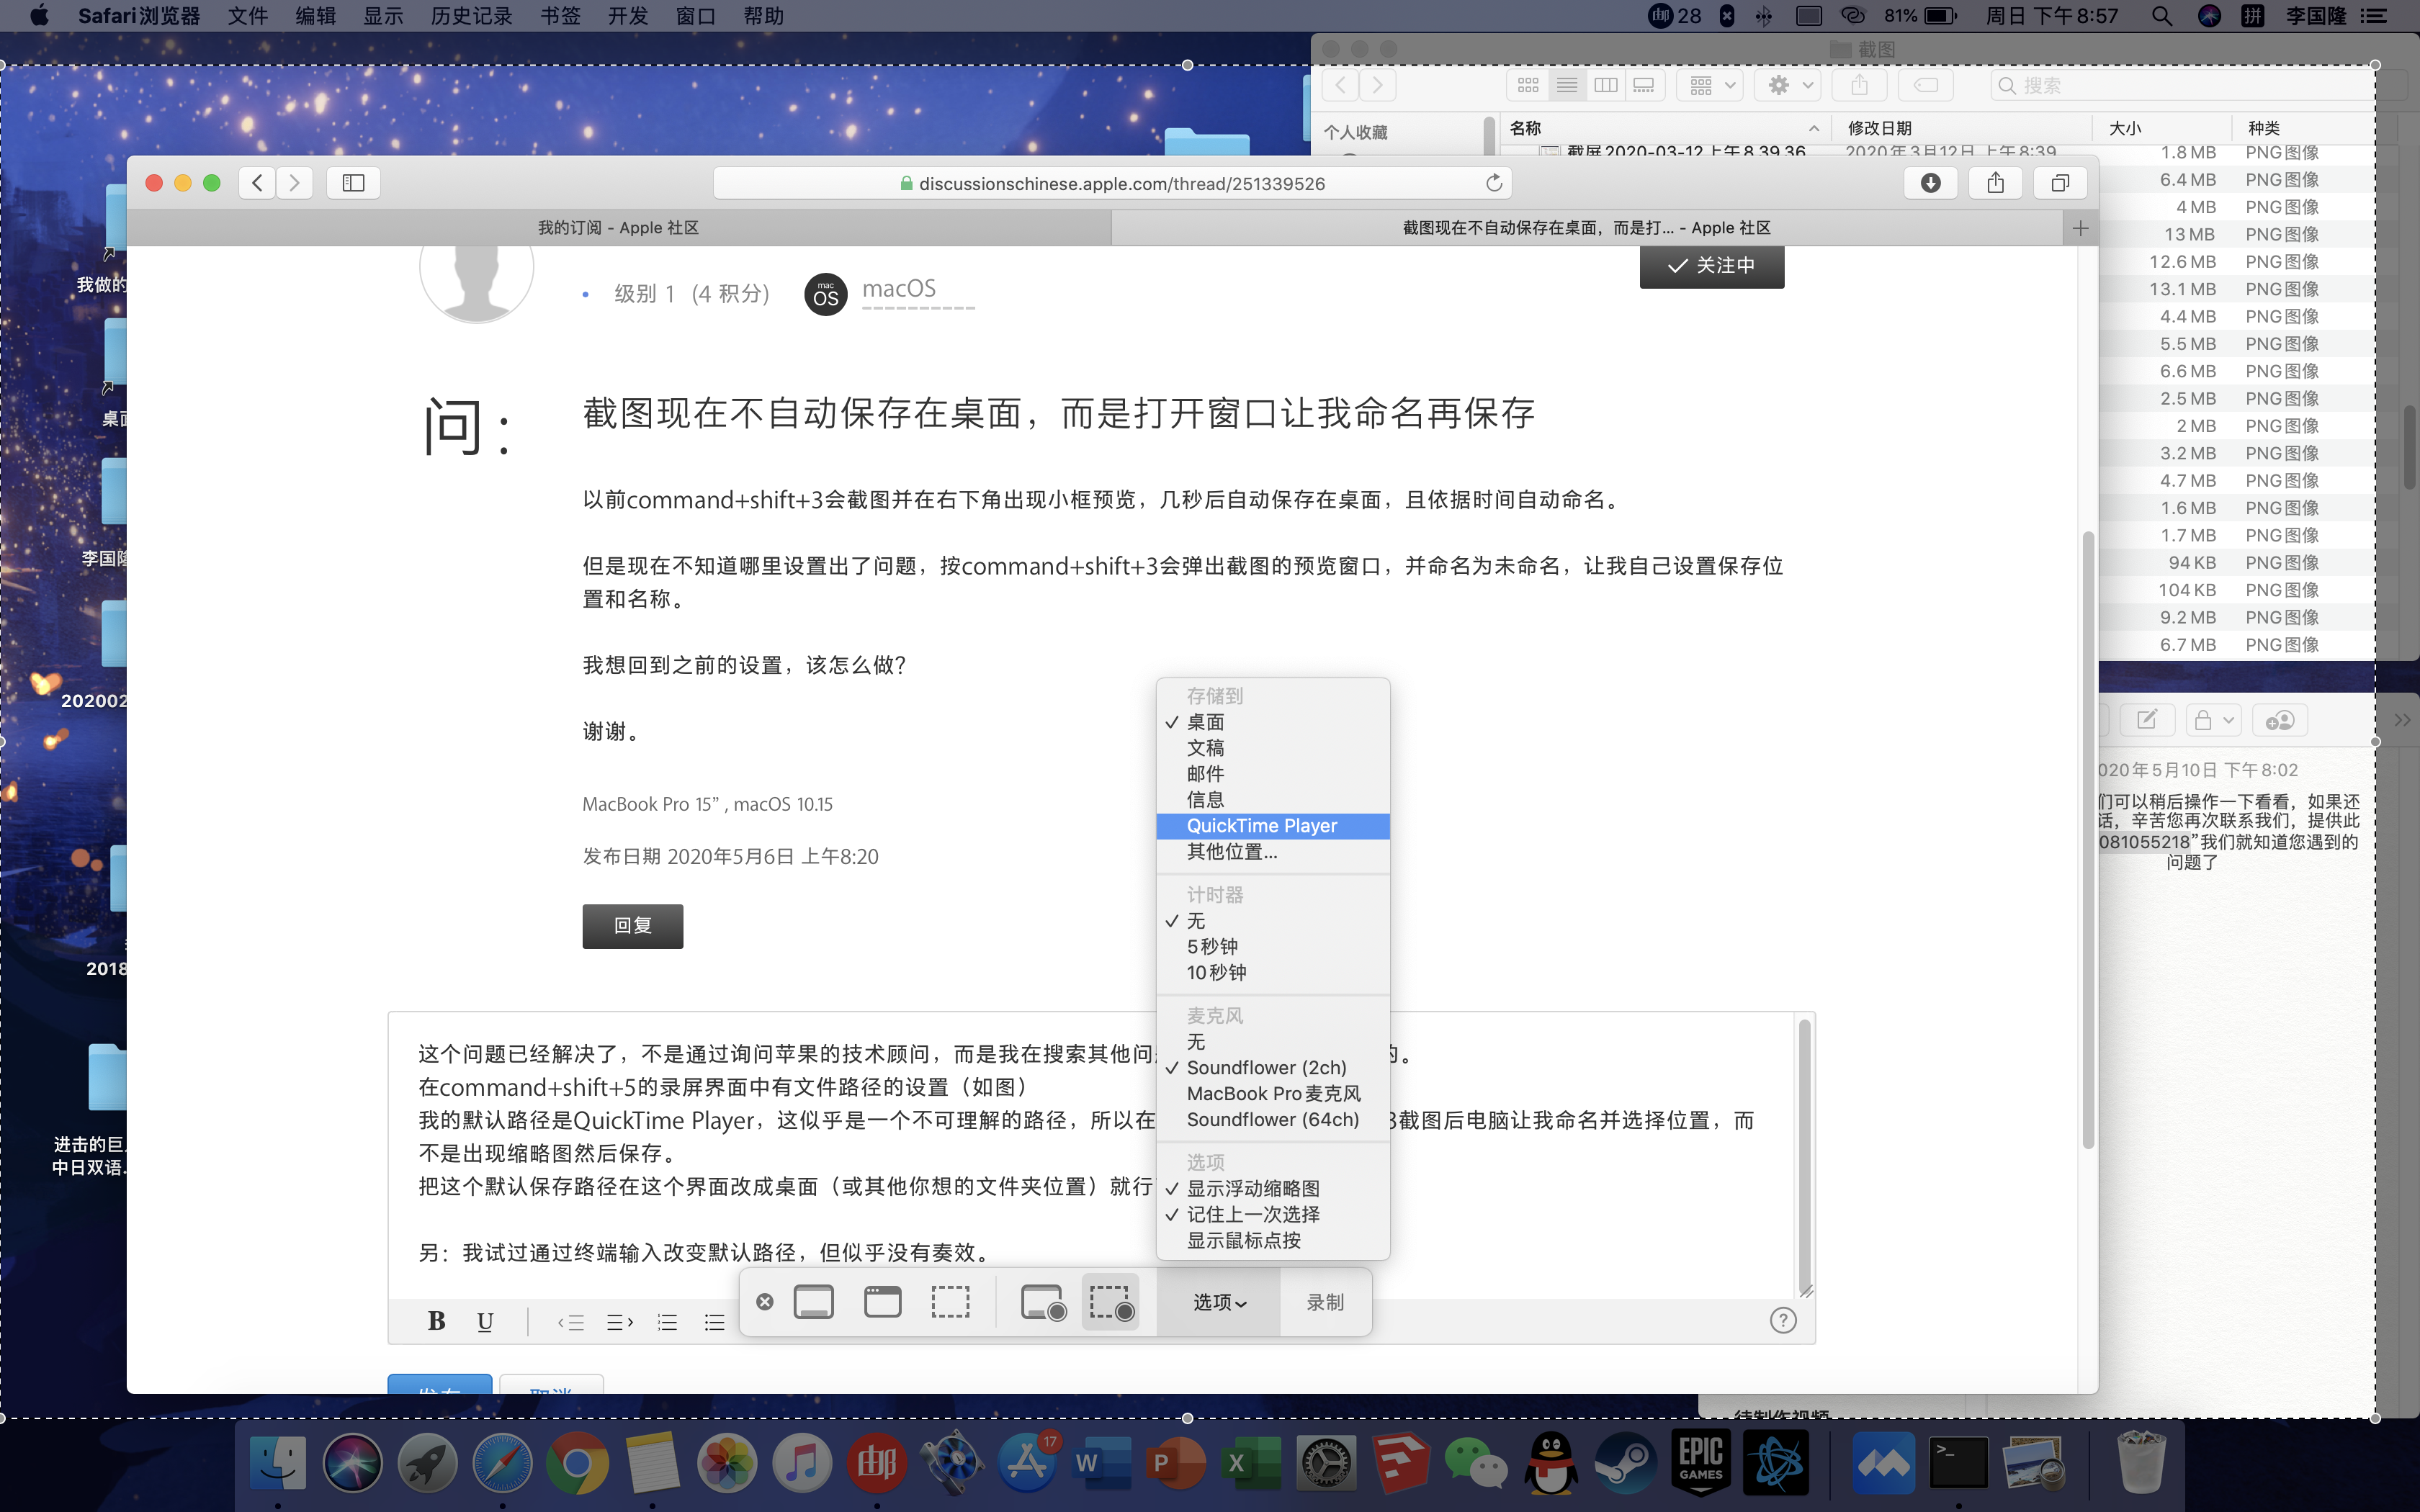The width and height of the screenshot is (2420, 1512).
Task: Close the screenshot toolbar
Action: [x=765, y=1302]
